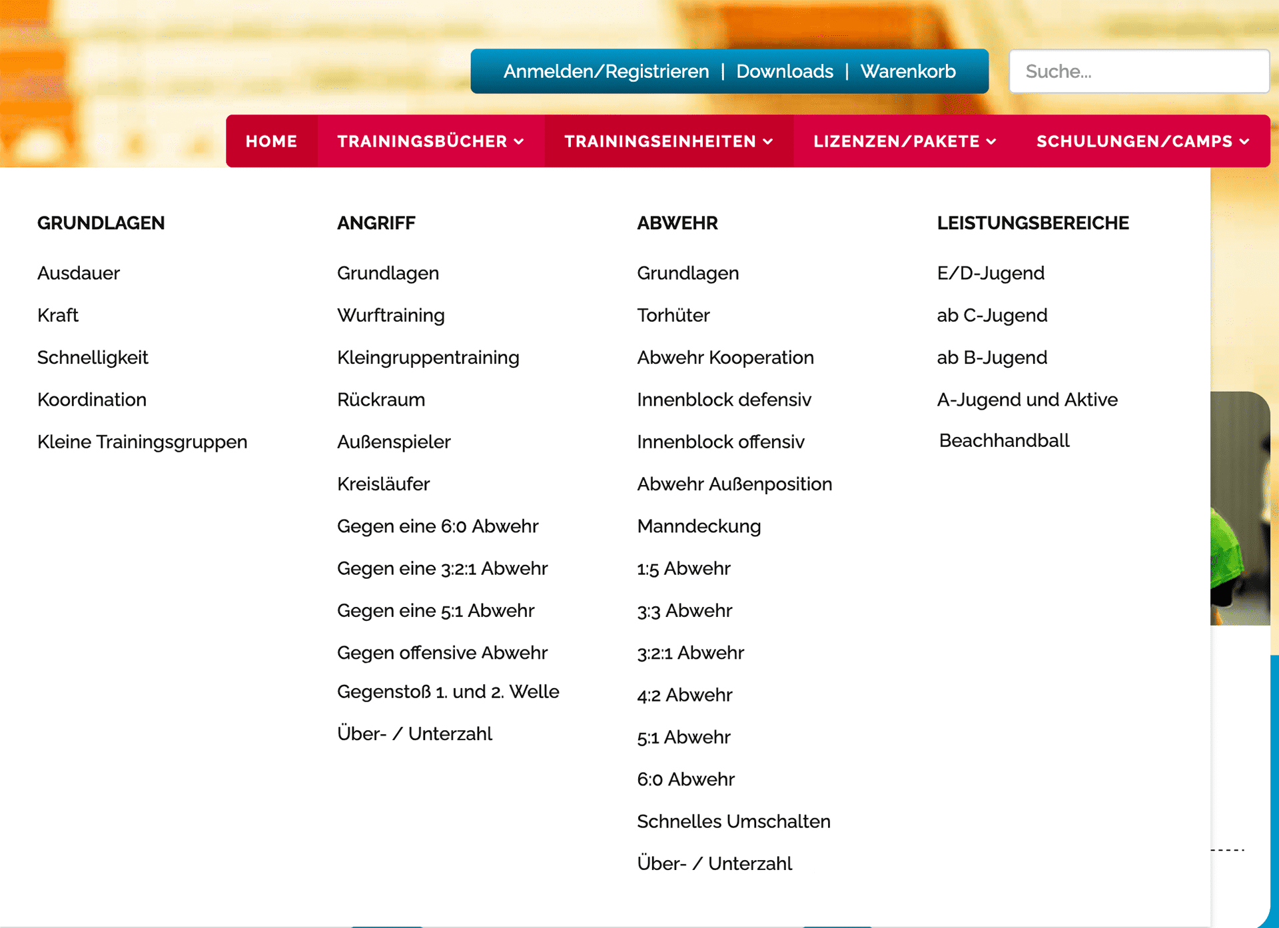This screenshot has height=928, width=1279.
Task: Open Wurftraining
Action: (391, 315)
